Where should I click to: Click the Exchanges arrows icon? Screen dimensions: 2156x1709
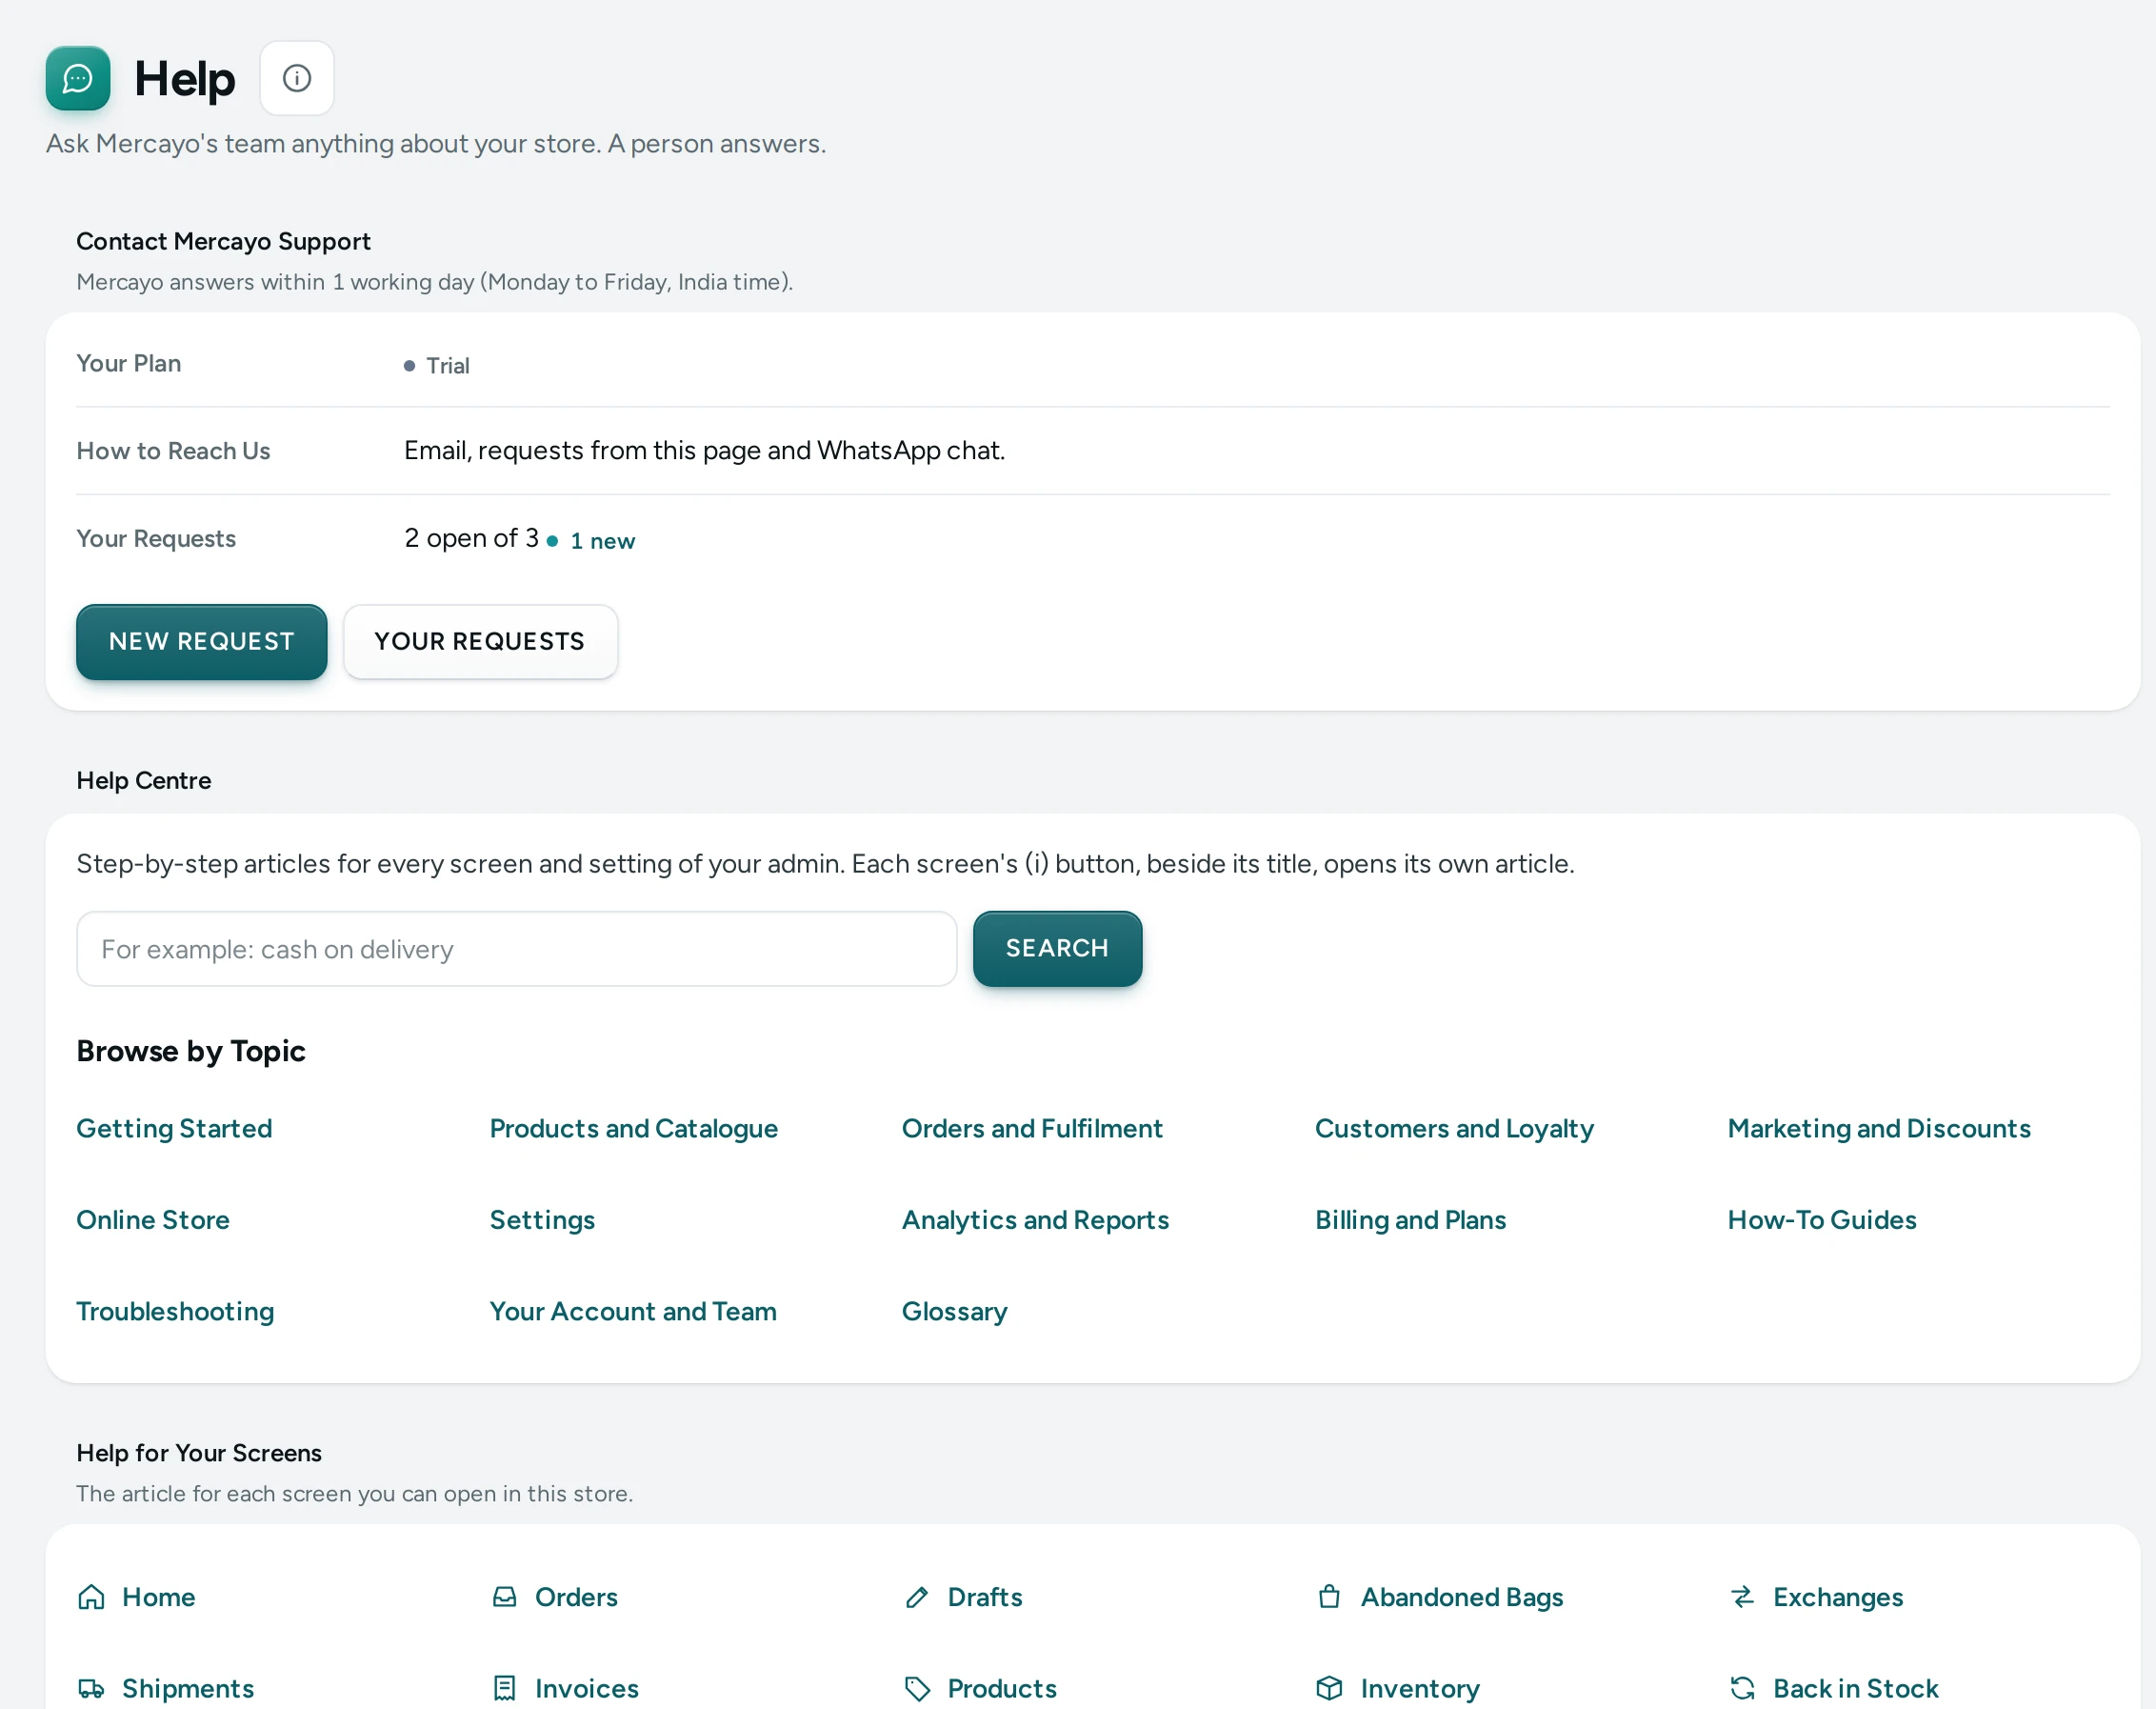point(1743,1597)
